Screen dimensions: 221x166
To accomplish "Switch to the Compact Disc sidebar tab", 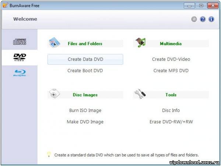I will [x=20, y=42].
